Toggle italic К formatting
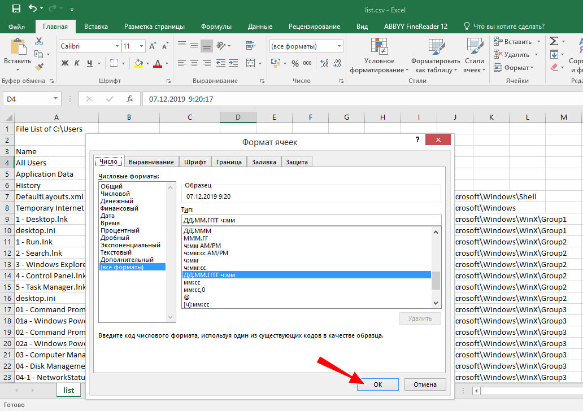The height and width of the screenshot is (411, 583). pos(77,63)
